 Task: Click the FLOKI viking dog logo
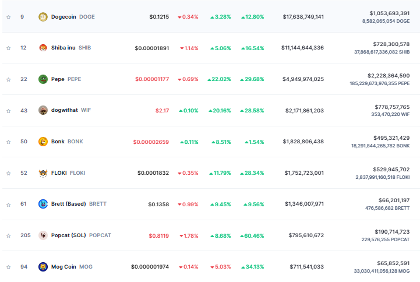pos(43,173)
